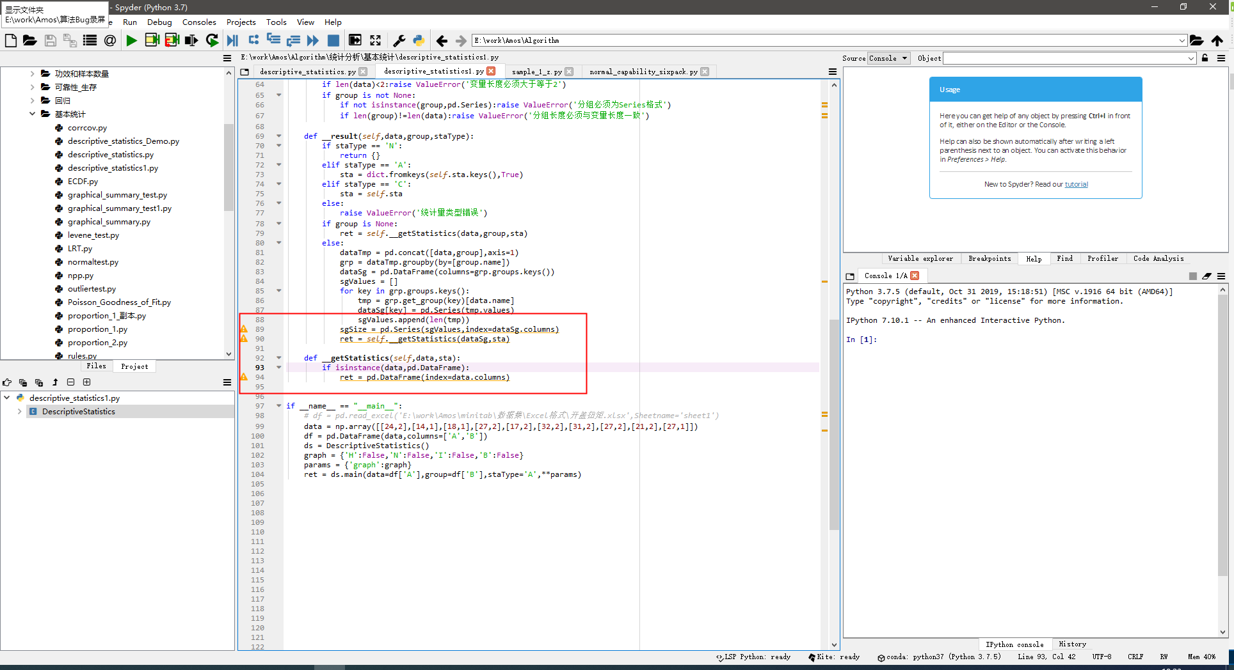Expand the 功效和样本数量 folder
This screenshot has width=1234, height=670.
coord(32,74)
